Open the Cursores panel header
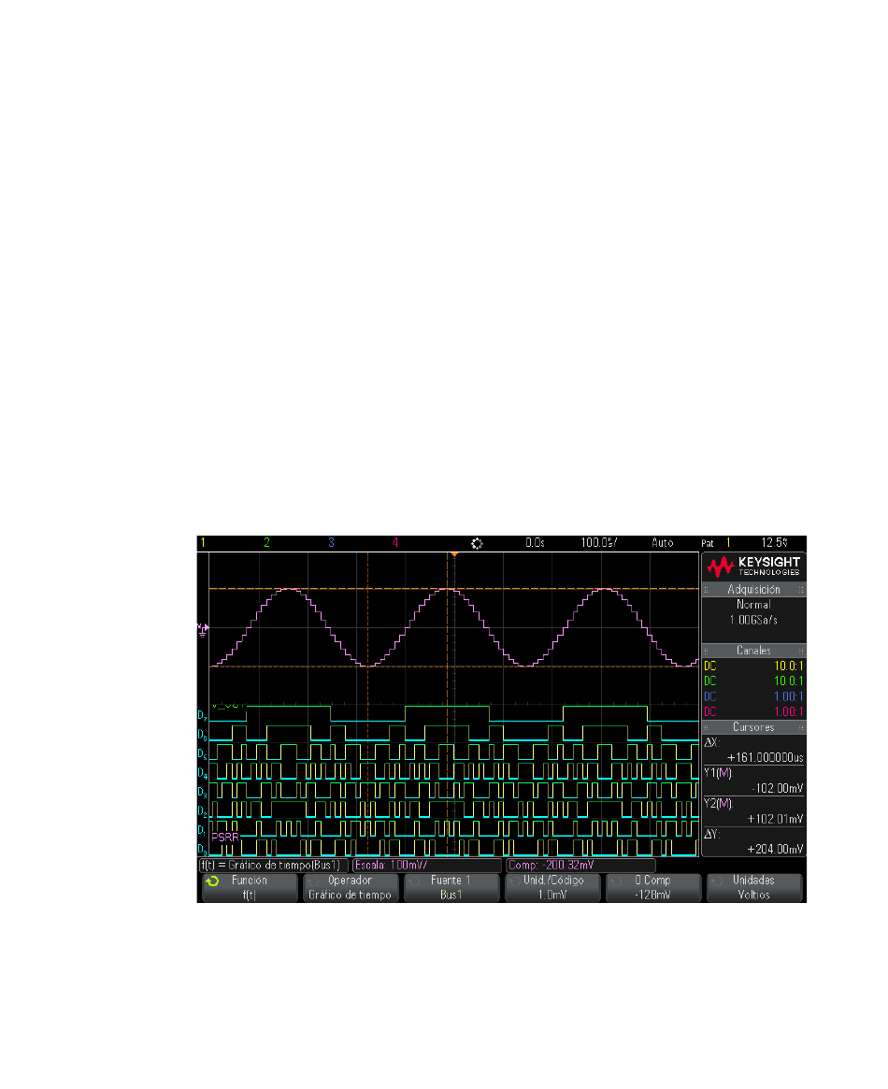 [x=754, y=726]
